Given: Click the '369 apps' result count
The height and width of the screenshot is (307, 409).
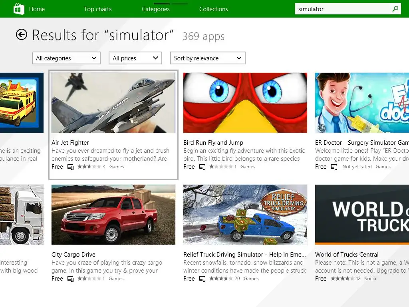Looking at the screenshot, I should [203, 36].
